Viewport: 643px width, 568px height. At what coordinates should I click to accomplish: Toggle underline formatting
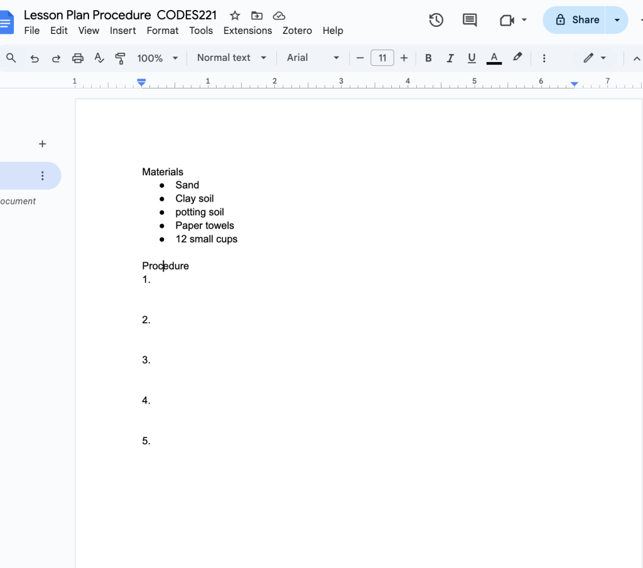click(472, 58)
